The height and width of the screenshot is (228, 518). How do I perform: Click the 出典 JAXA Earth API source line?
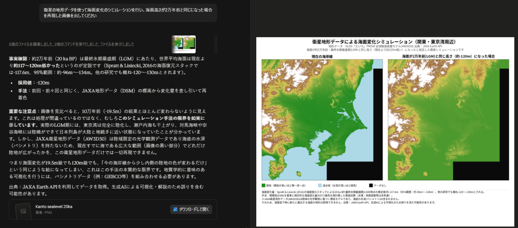click(x=106, y=190)
